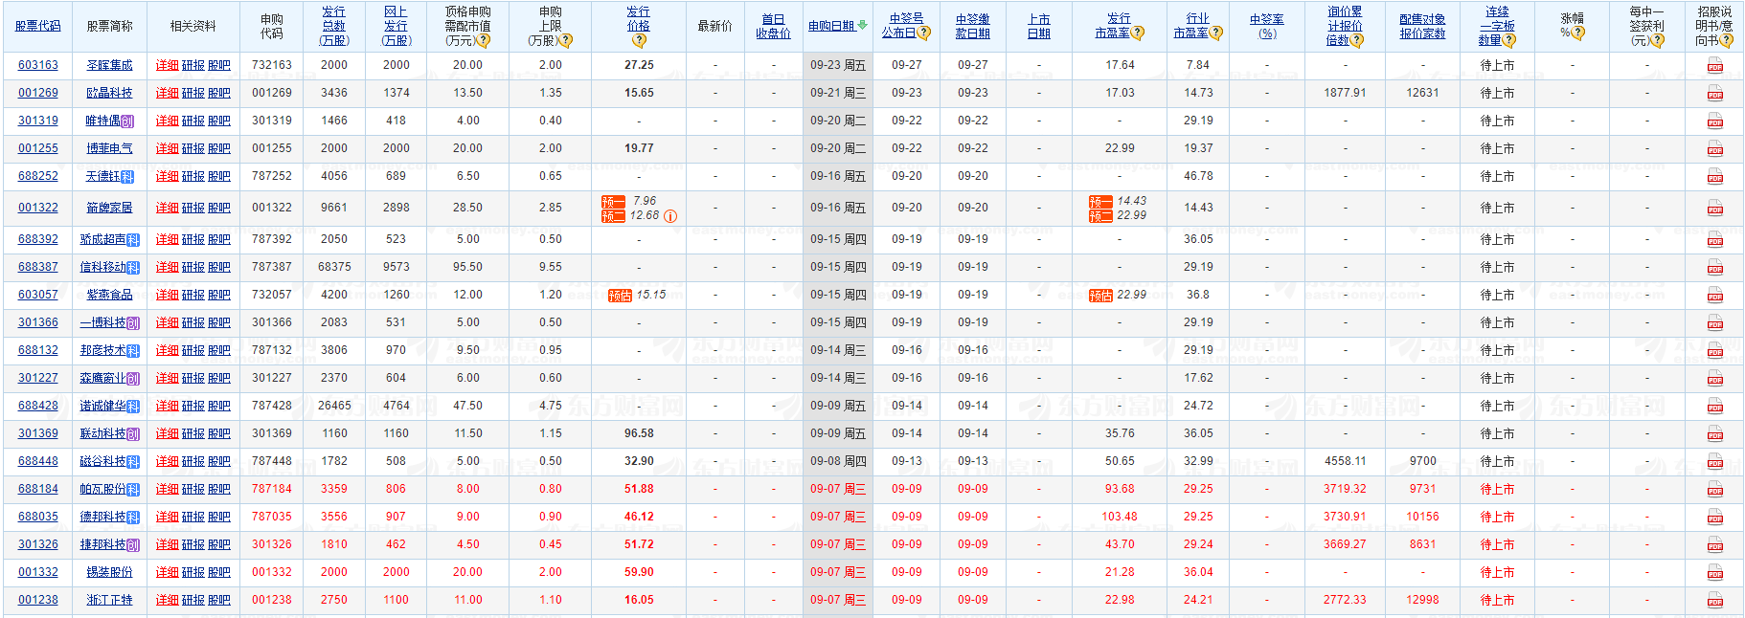The image size is (1745, 618).
Task: Click help icon beside 中签号公布日 header
Action: tap(924, 33)
